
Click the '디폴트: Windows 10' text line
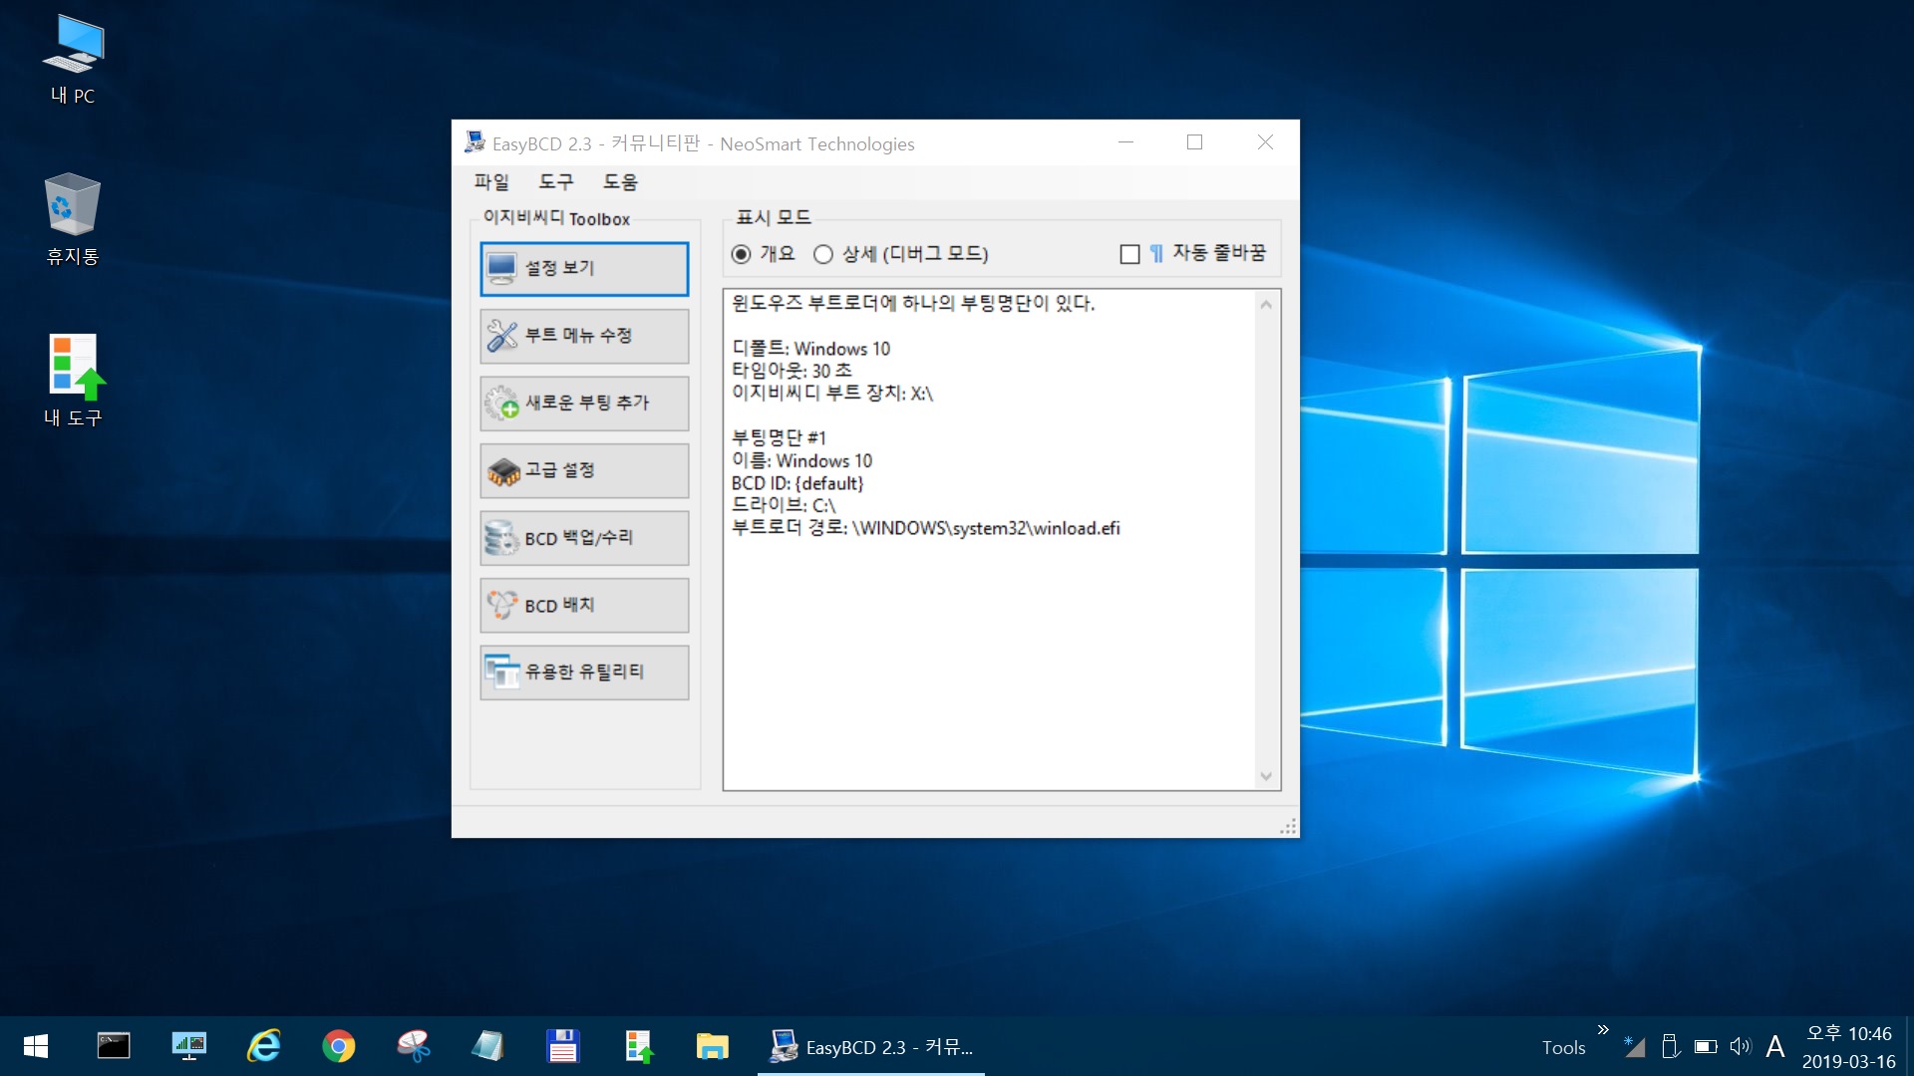[810, 349]
